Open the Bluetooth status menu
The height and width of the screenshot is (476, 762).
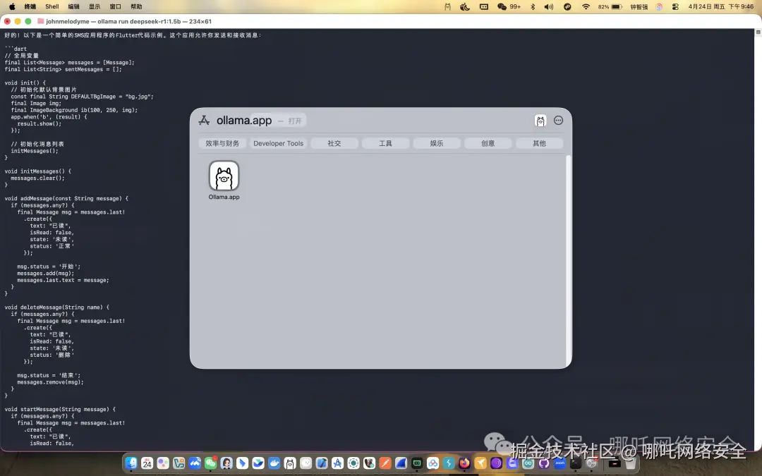point(533,7)
